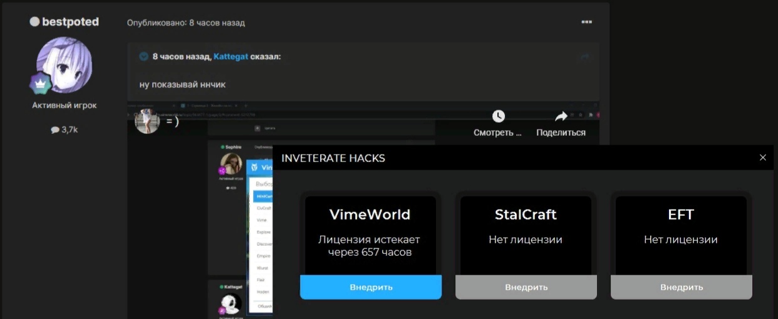The width and height of the screenshot is (778, 319).
Task: Click the video channel avatar icon
Action: click(x=147, y=120)
